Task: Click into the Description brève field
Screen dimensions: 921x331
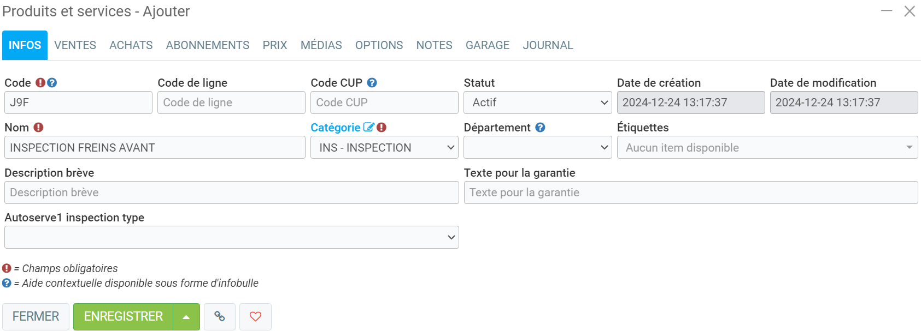Action: click(x=231, y=192)
